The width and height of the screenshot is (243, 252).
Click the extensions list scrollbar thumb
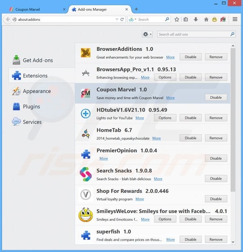point(233,120)
